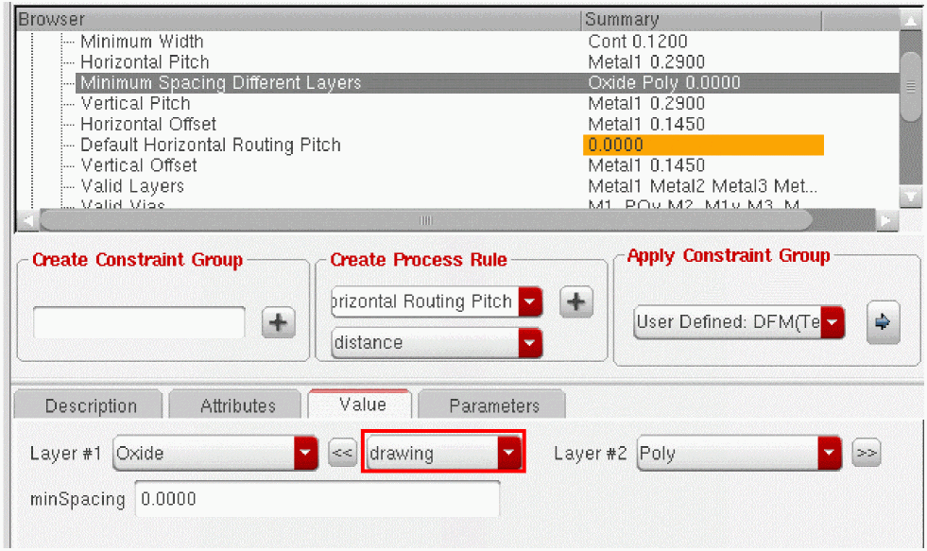Click the orange 0.0000 summary cell
Image resolution: width=927 pixels, height=551 pixels.
coord(703,145)
